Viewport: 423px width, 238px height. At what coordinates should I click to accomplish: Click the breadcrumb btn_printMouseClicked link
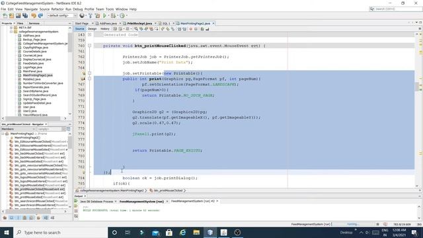[168, 190]
